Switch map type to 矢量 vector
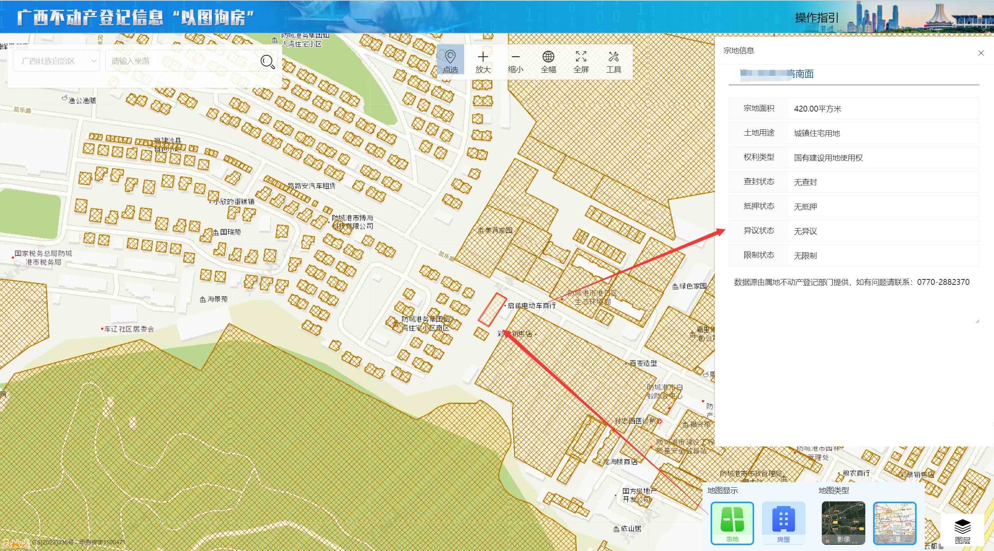The width and height of the screenshot is (994, 551). coord(894,523)
